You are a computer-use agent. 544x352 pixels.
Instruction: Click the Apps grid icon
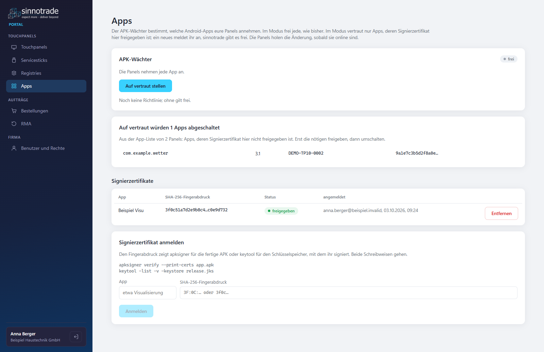tap(14, 86)
